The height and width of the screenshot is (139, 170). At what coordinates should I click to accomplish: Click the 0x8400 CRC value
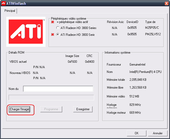click(89, 62)
